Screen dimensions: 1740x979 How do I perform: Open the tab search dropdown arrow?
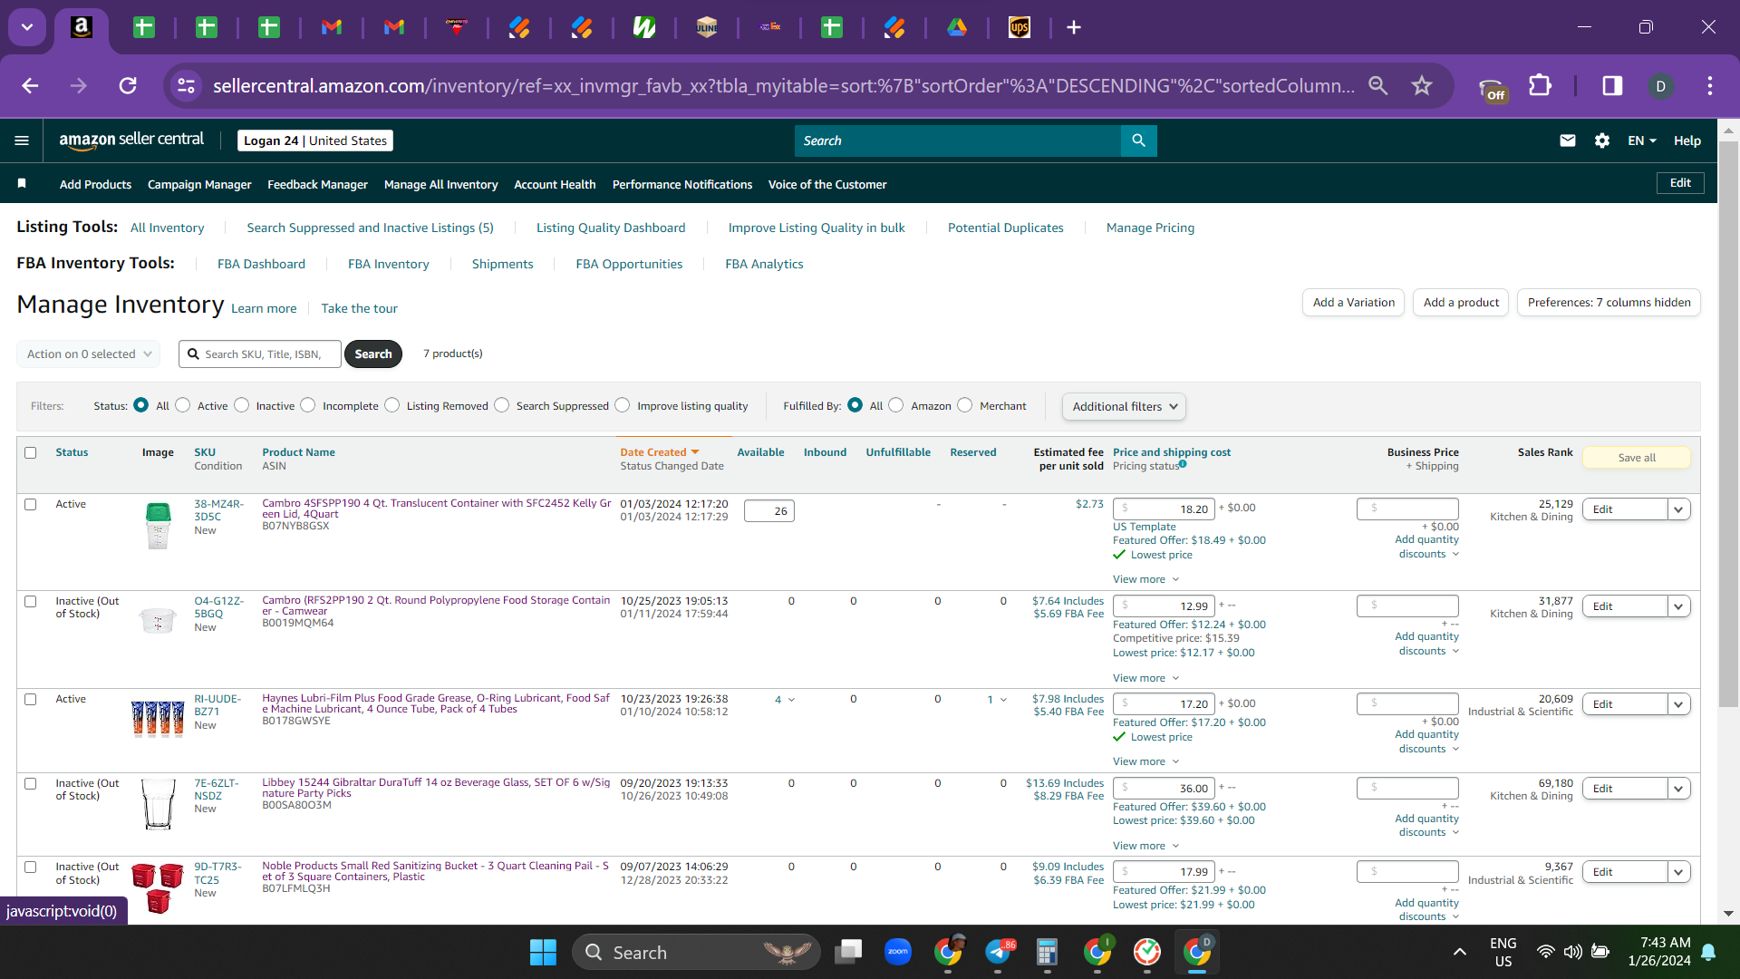(27, 27)
